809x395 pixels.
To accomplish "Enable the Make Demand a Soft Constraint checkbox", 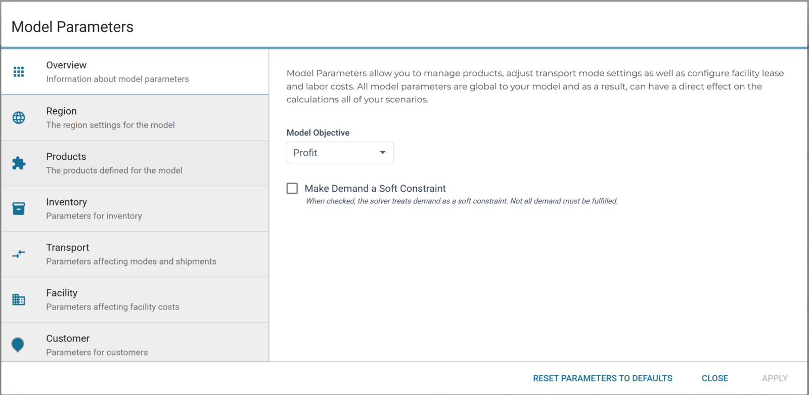I will click(x=292, y=189).
